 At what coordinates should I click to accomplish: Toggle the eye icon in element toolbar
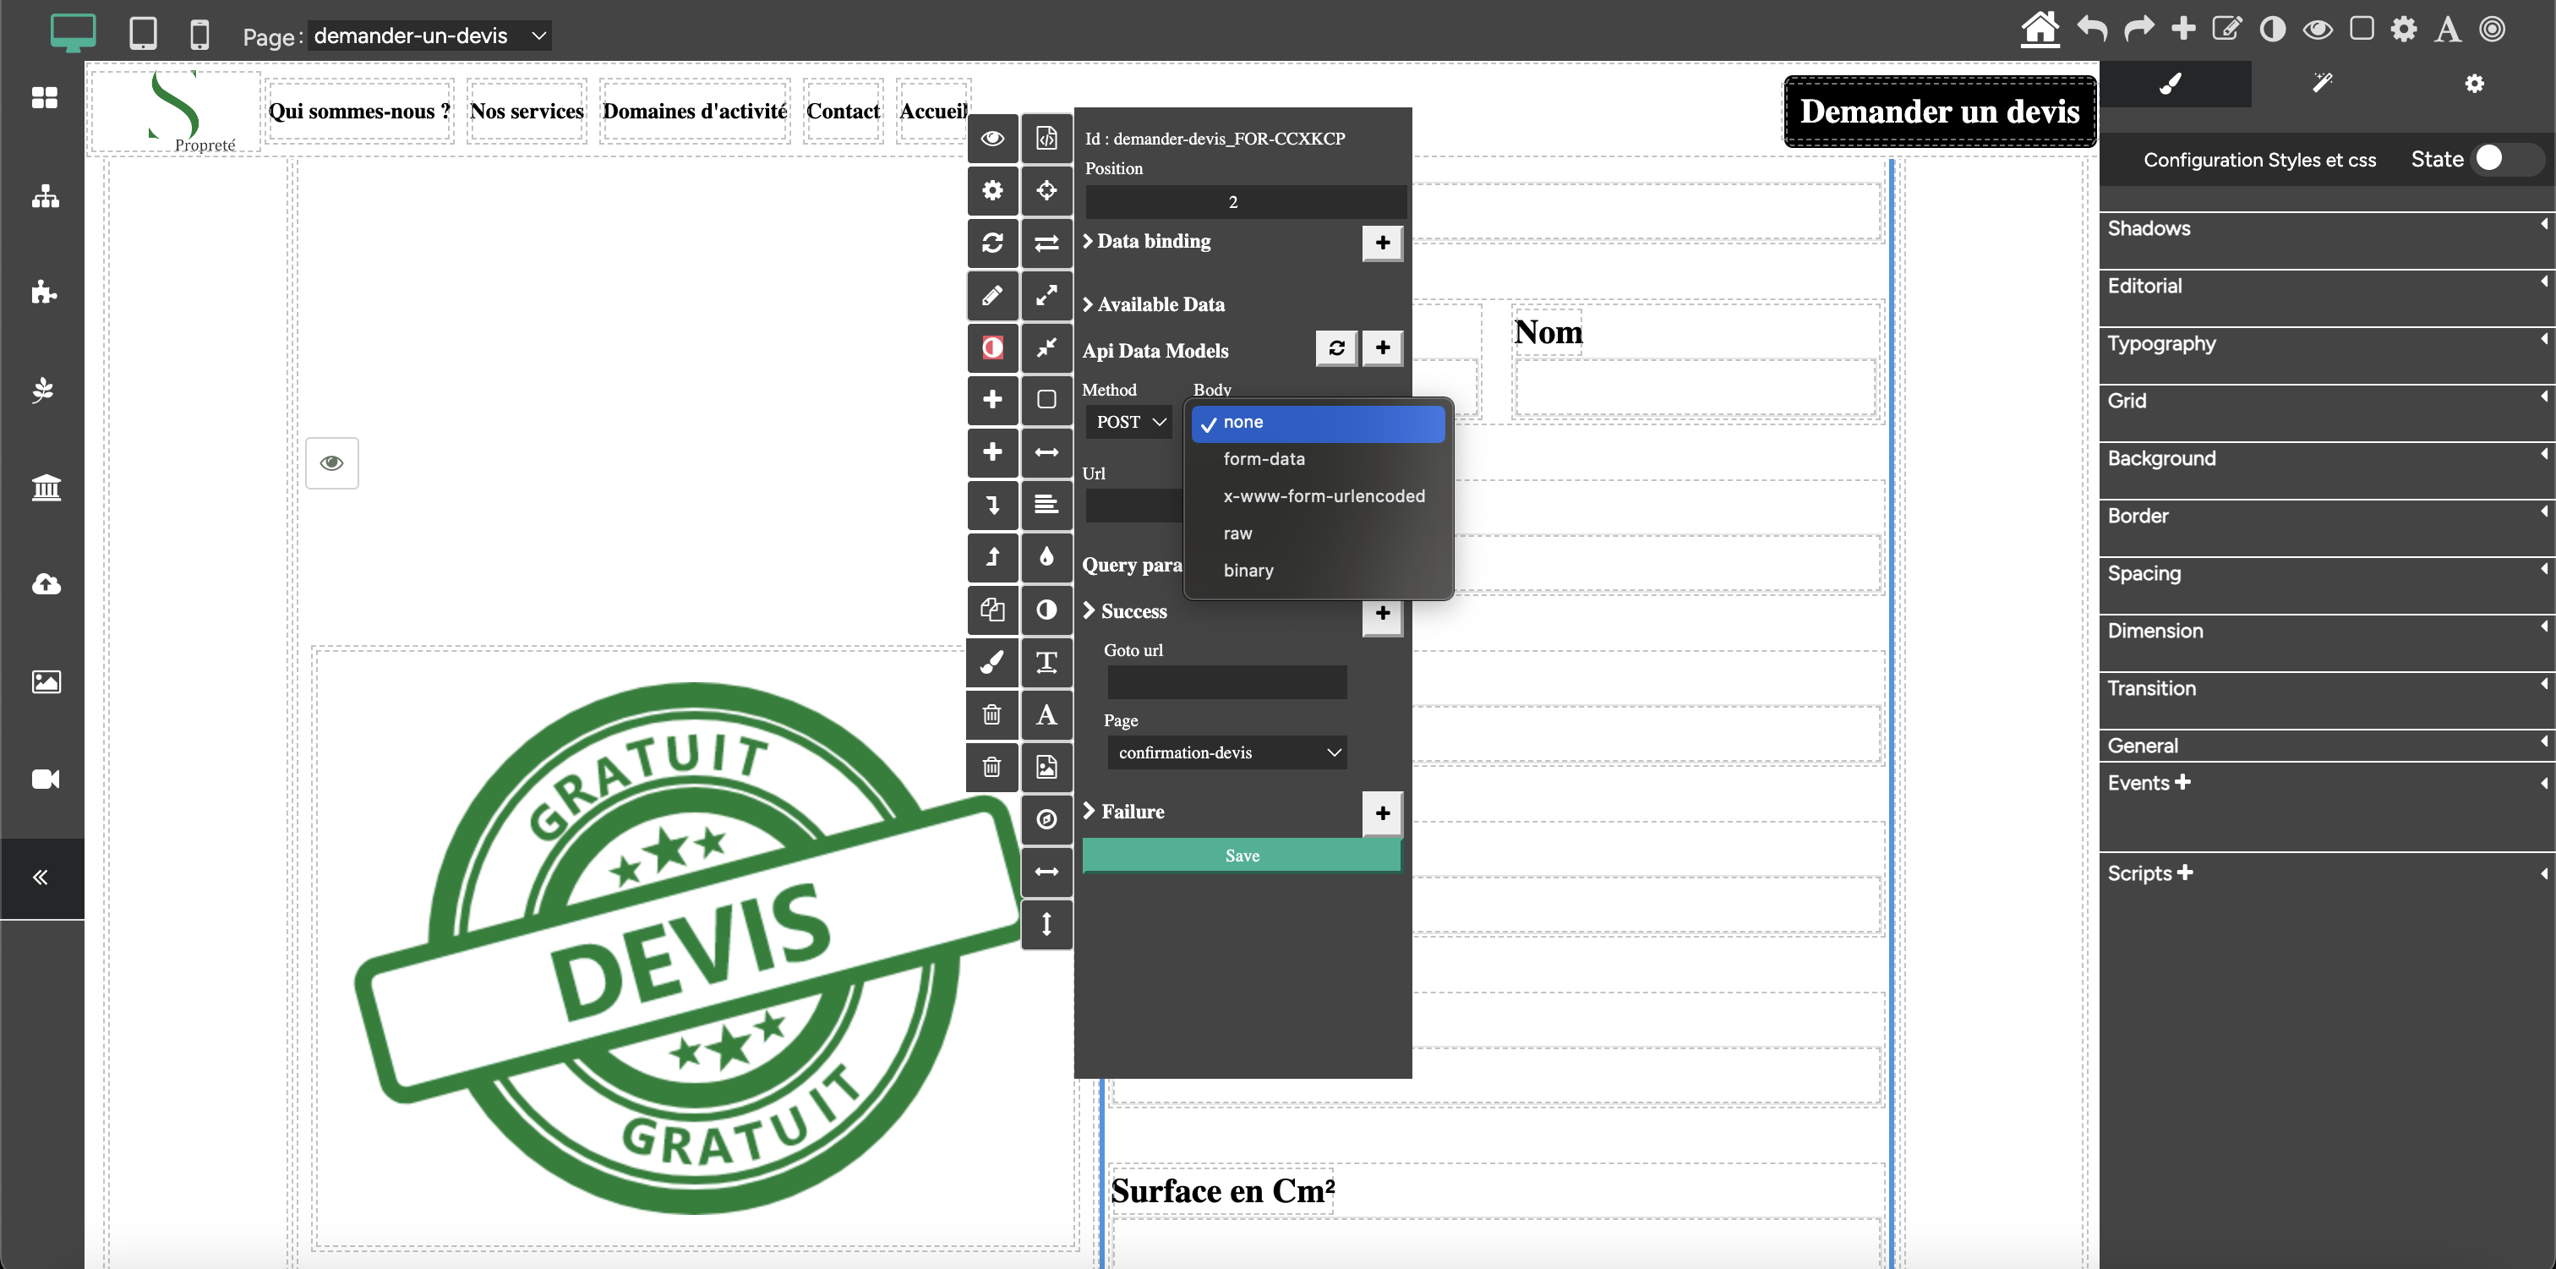click(992, 138)
